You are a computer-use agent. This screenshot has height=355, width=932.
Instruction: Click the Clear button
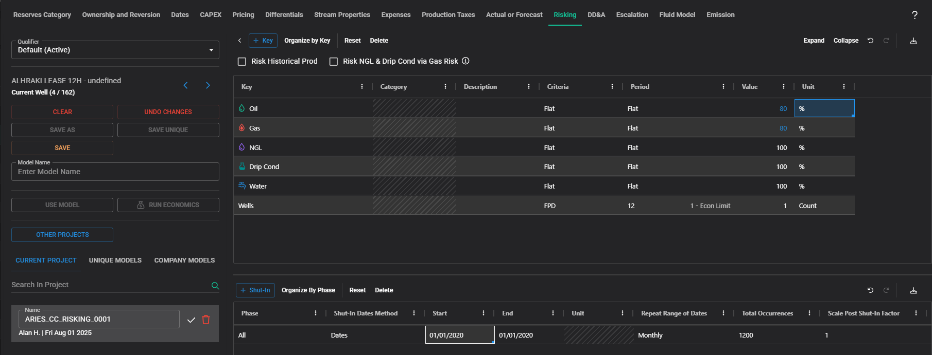coord(62,112)
